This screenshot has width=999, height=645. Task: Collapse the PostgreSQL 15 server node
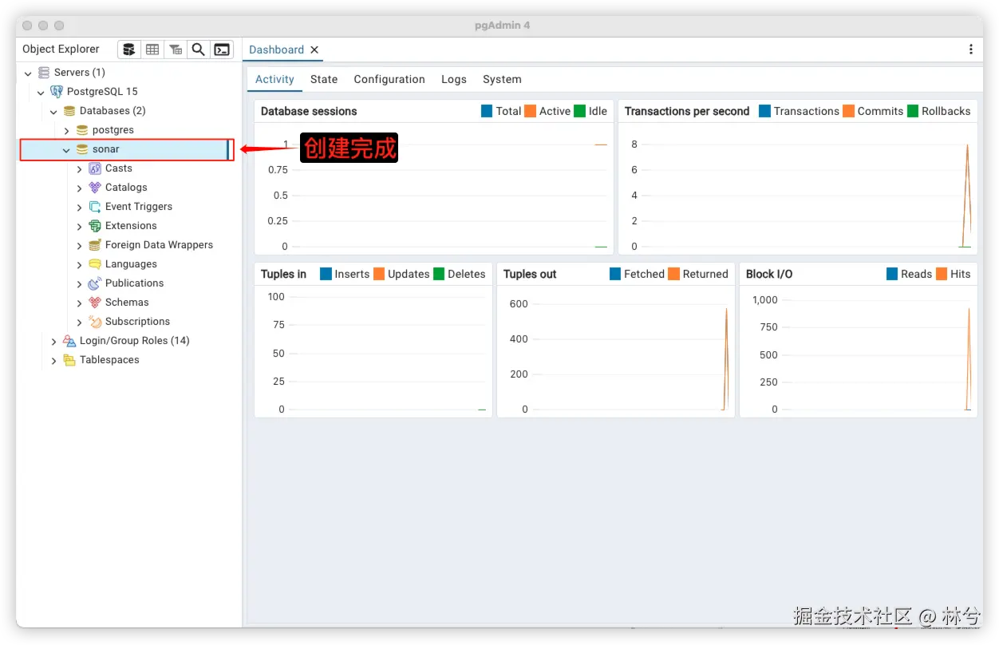click(41, 93)
